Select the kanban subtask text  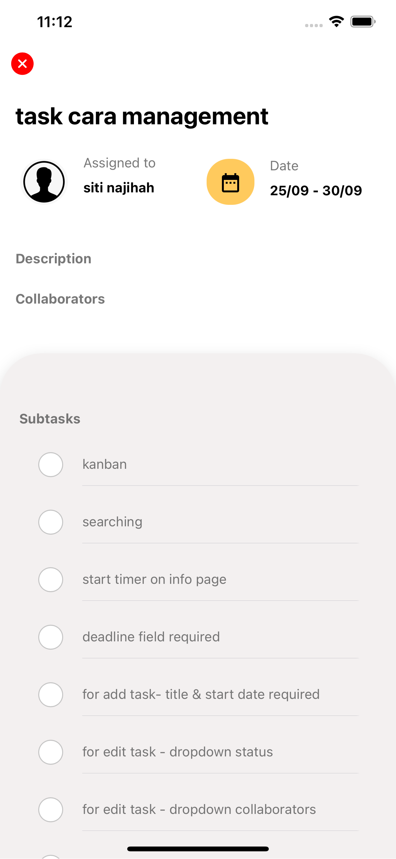coord(105,464)
